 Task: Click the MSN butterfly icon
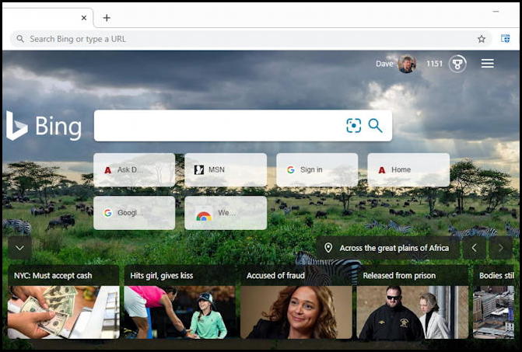(199, 170)
